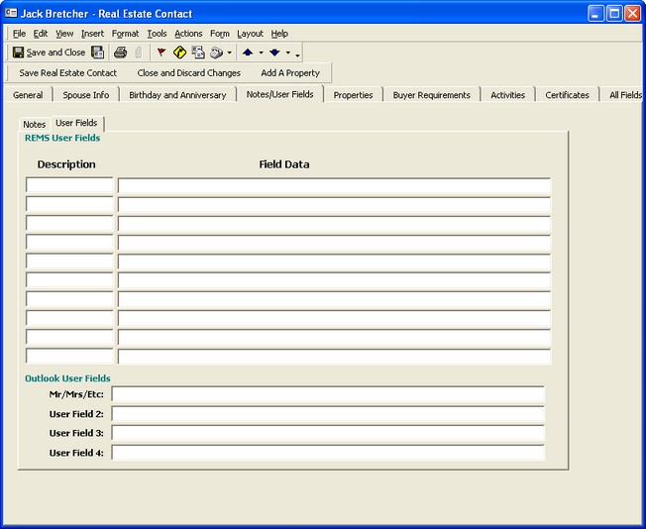The height and width of the screenshot is (529, 646).
Task: Select the Notes/User Fields tab
Action: coord(279,94)
